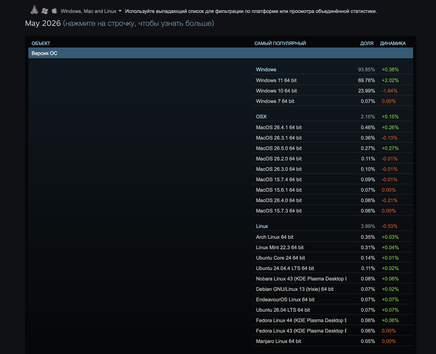Select the Windows group heading
Image resolution: width=436 pixels, height=354 pixels.
[266, 69]
